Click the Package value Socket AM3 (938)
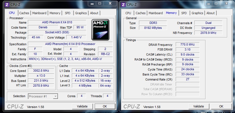The height and width of the screenshot is (113, 235). 57,32
